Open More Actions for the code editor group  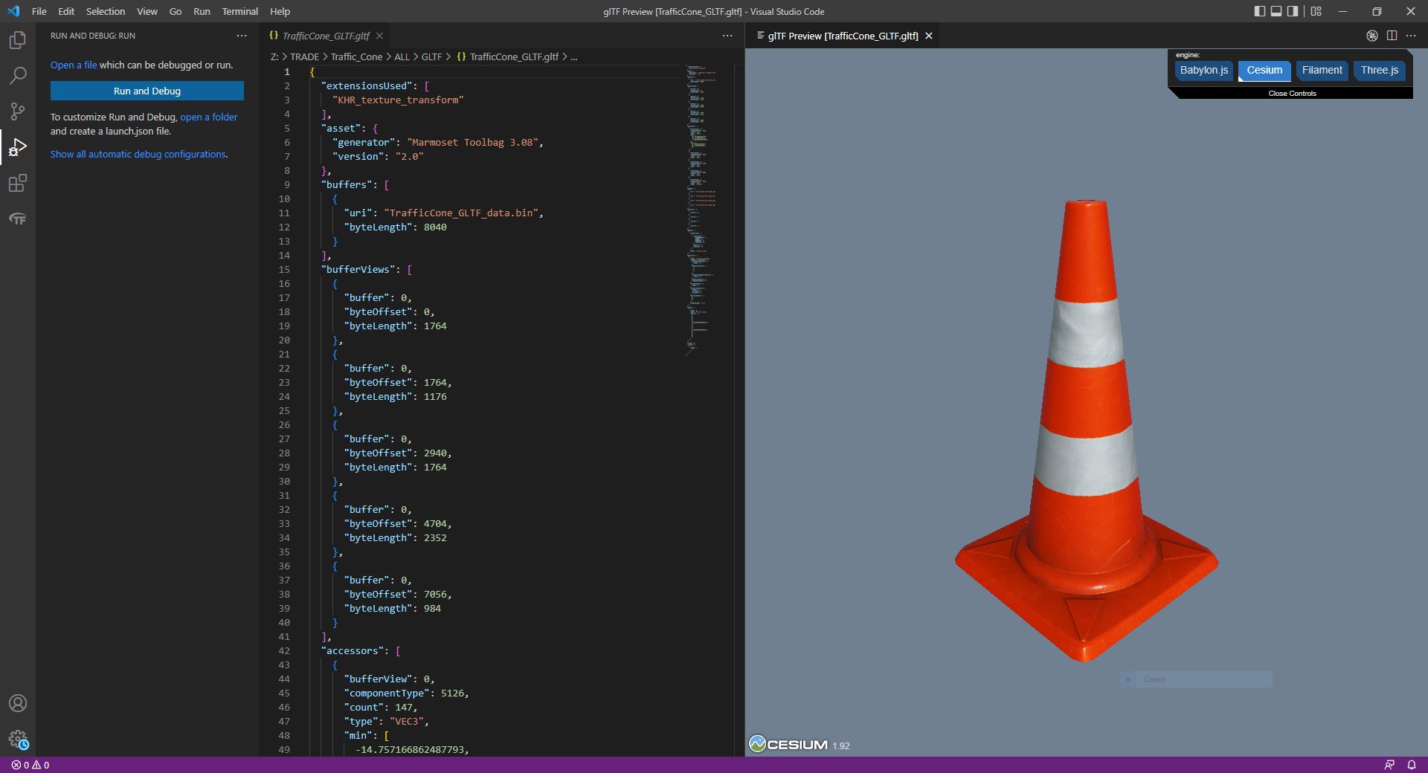(x=727, y=36)
